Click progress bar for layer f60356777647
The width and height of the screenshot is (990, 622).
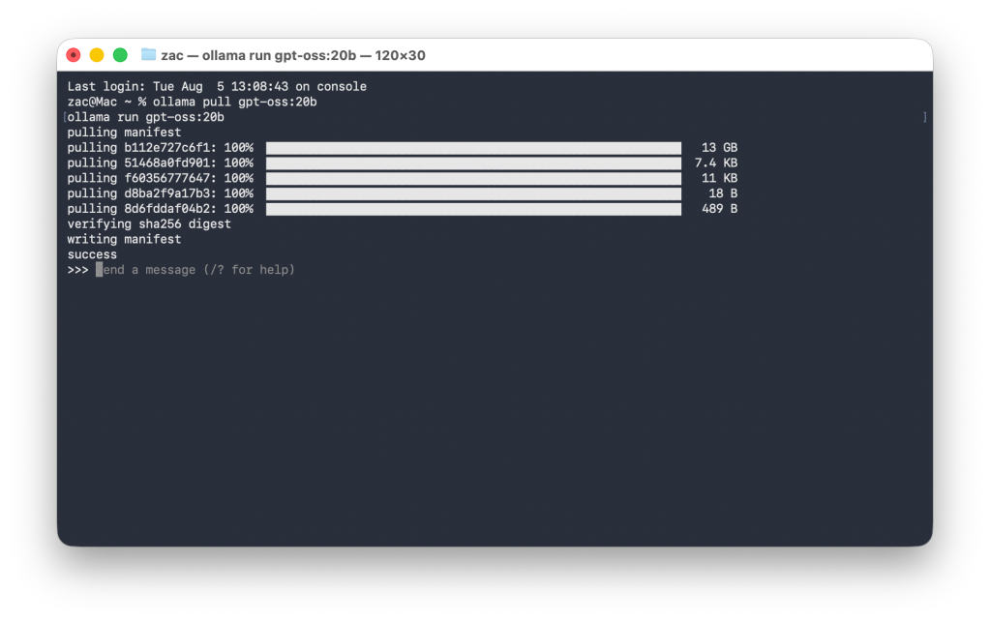(x=473, y=179)
